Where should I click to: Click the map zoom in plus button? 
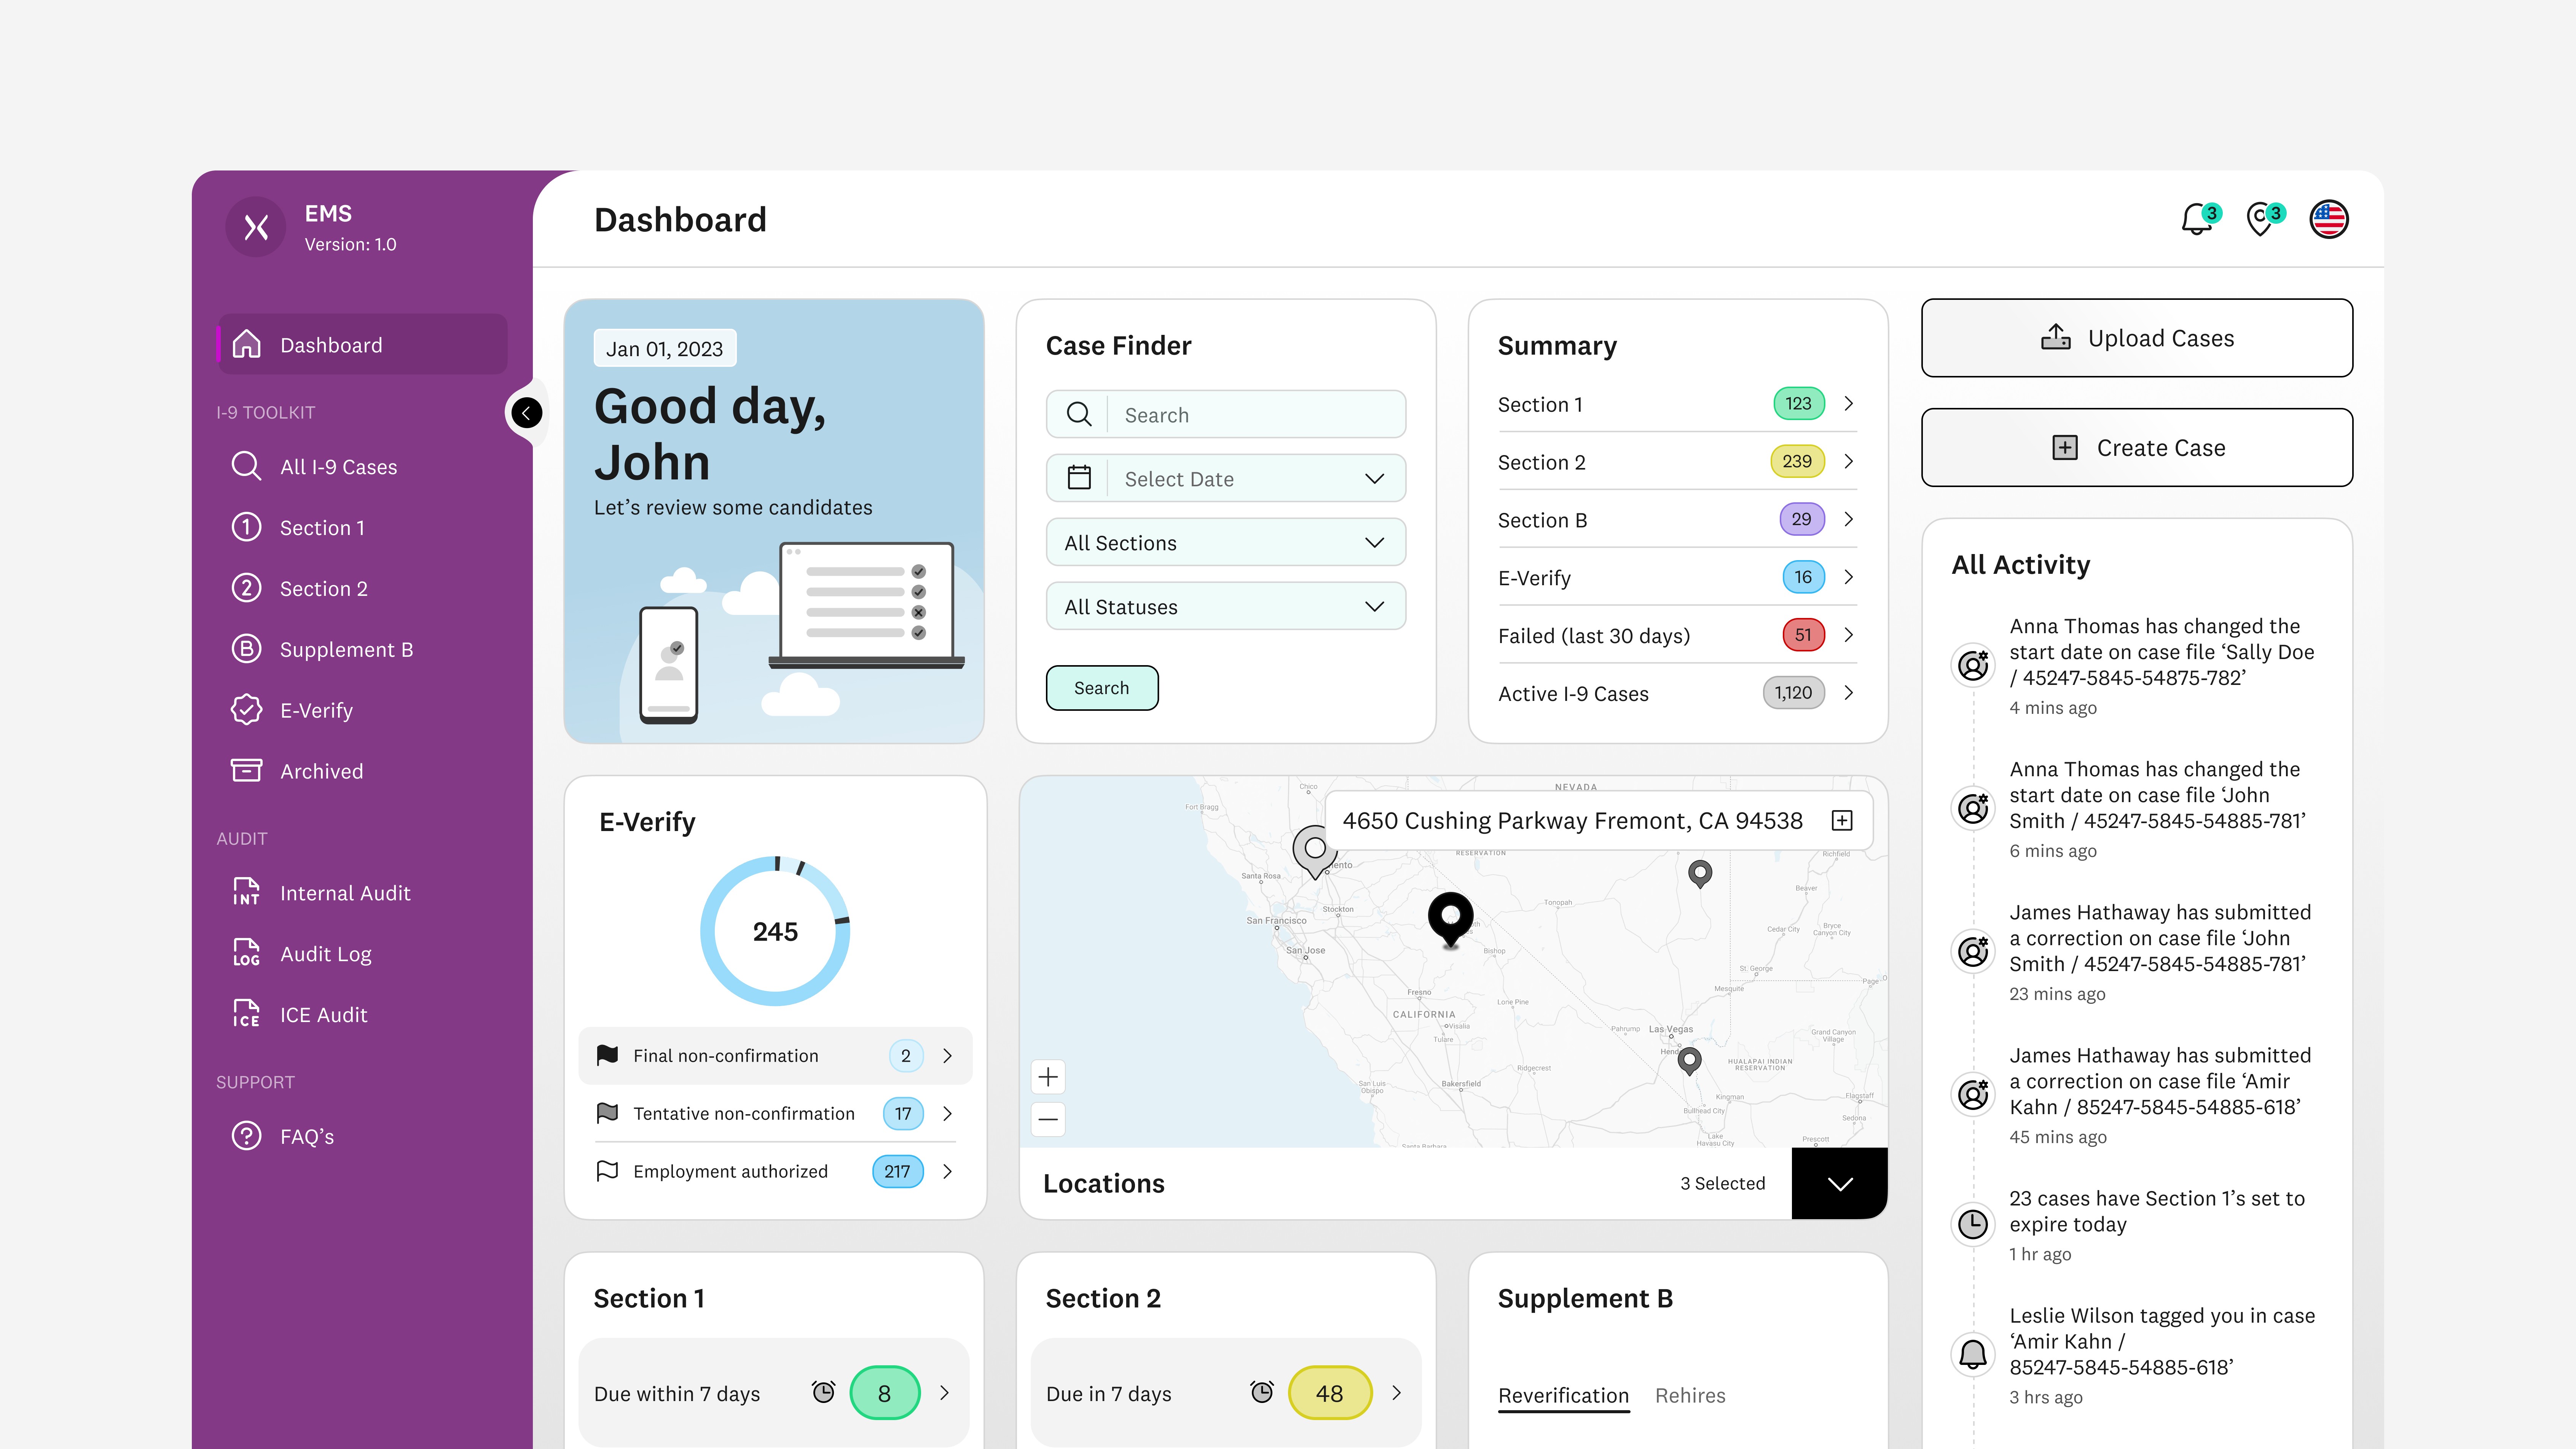(x=1048, y=1077)
